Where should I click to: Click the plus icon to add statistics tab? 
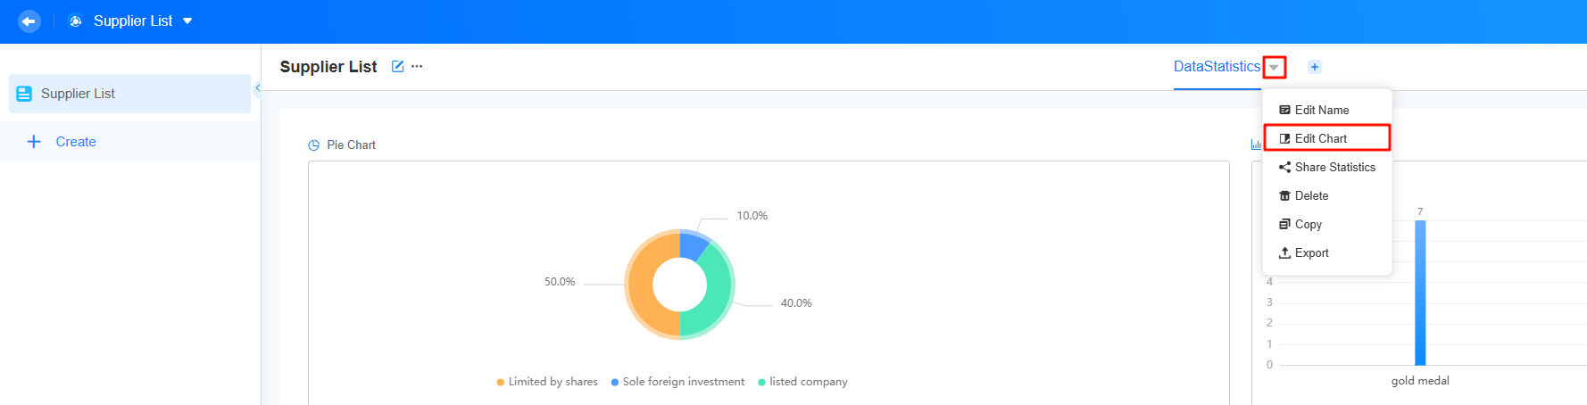pyautogui.click(x=1315, y=67)
